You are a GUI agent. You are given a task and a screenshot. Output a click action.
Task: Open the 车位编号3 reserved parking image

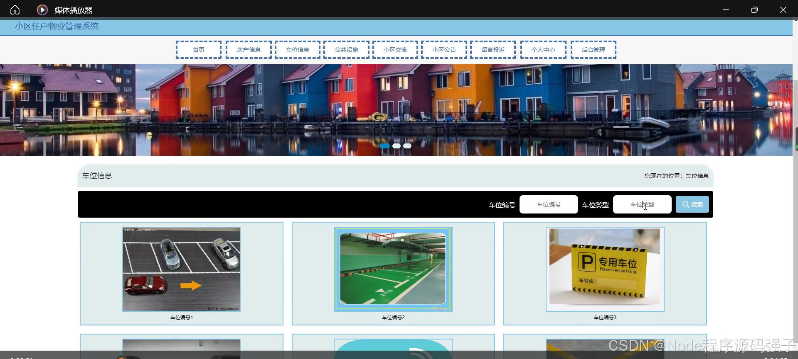click(605, 269)
